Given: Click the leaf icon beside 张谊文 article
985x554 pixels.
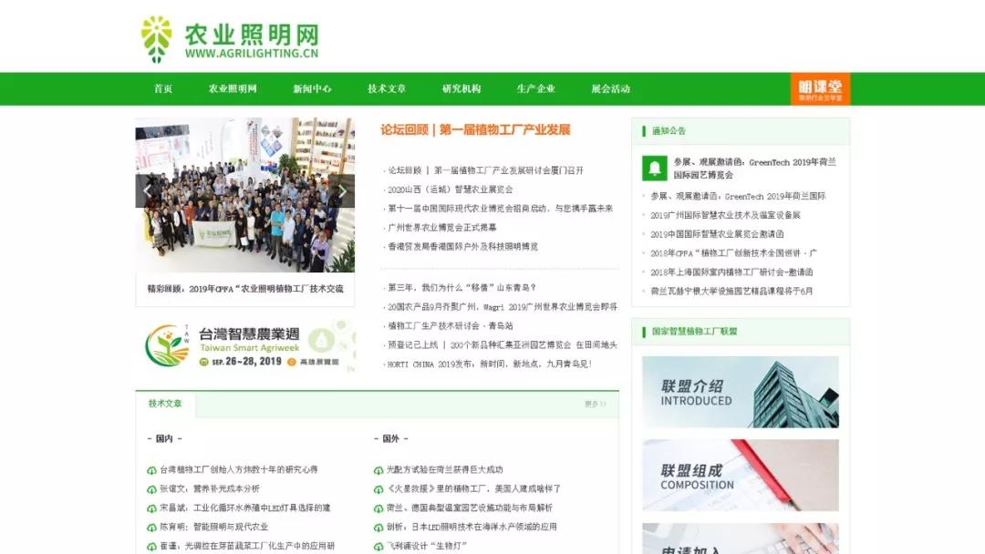Looking at the screenshot, I should tap(151, 489).
